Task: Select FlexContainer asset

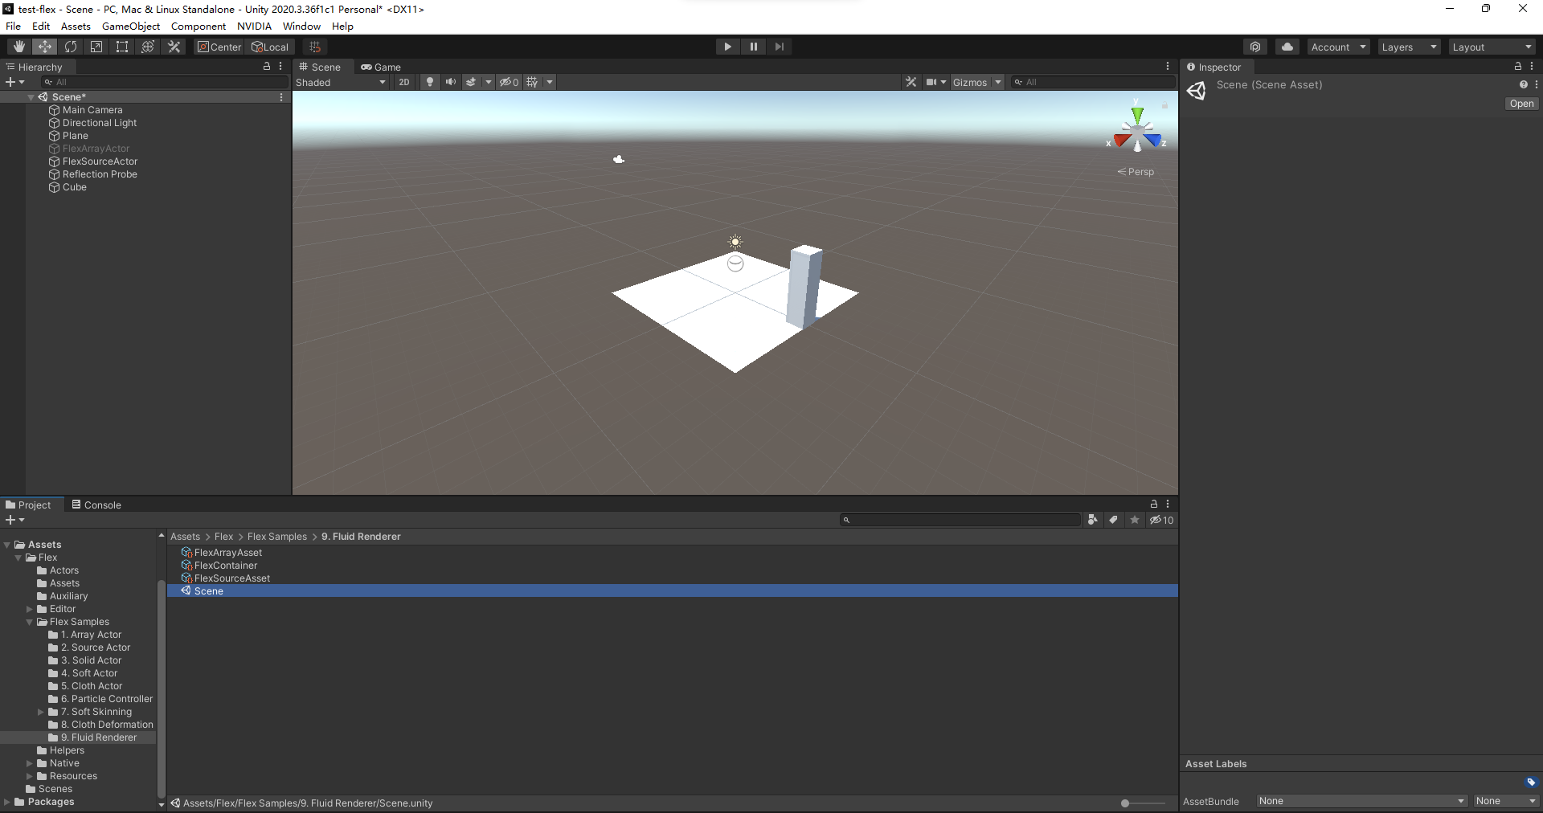Action: [225, 566]
